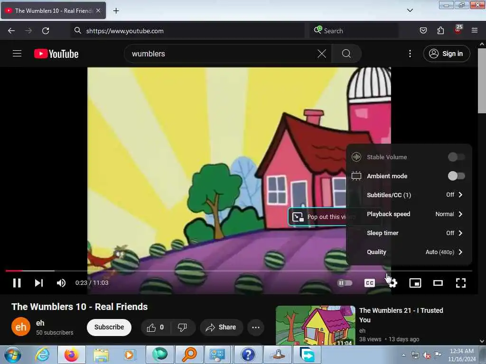
Task: Show hidden system tray icons
Action: (403, 355)
